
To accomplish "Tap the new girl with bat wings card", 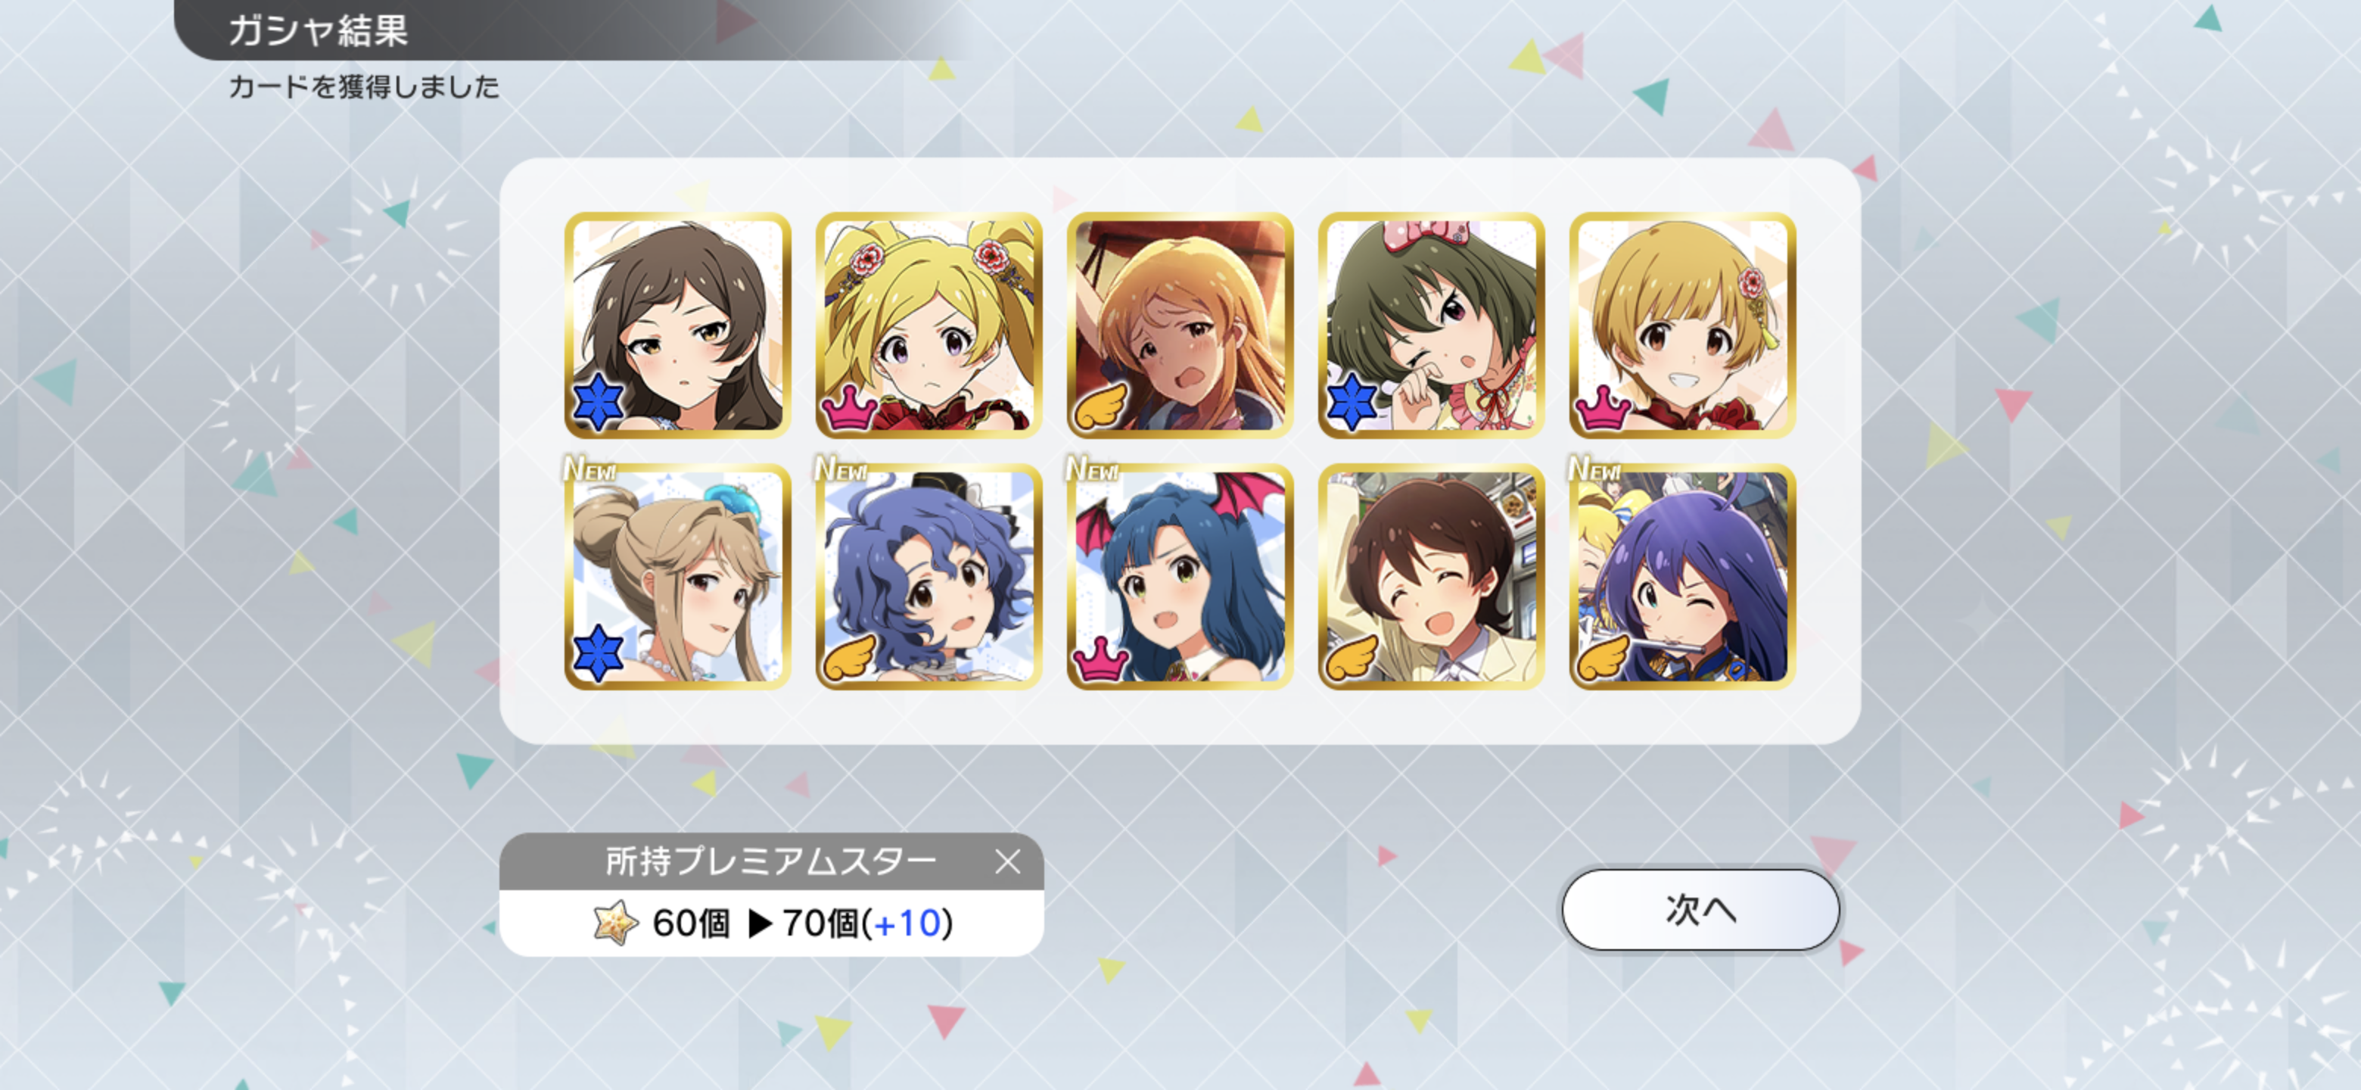I will [1180, 577].
